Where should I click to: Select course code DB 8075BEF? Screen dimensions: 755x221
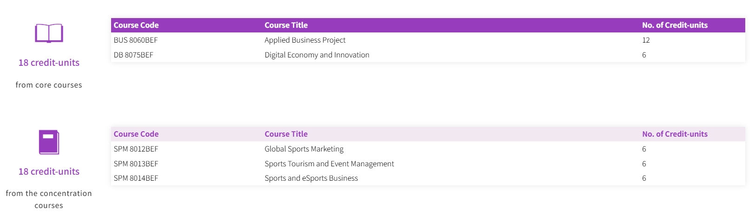click(x=133, y=55)
